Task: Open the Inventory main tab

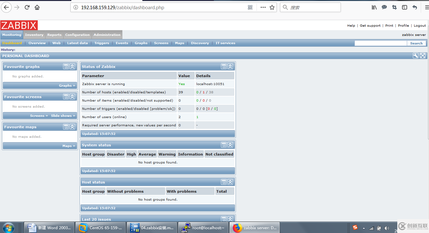Action: [x=34, y=35]
